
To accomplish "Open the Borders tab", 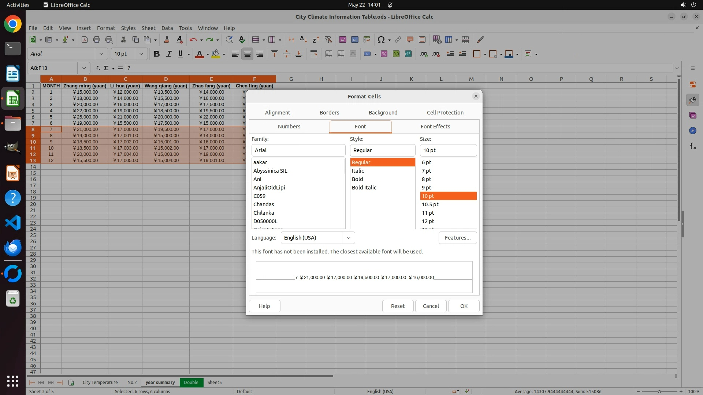I will click(329, 113).
